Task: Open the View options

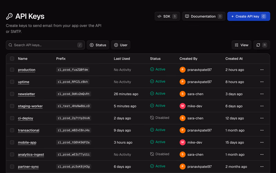Action: coord(241,45)
